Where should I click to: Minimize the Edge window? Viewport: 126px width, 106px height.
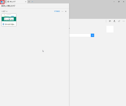point(114,2)
